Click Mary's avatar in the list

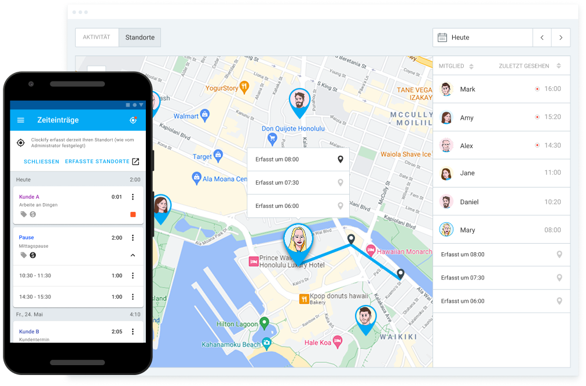pyautogui.click(x=446, y=230)
